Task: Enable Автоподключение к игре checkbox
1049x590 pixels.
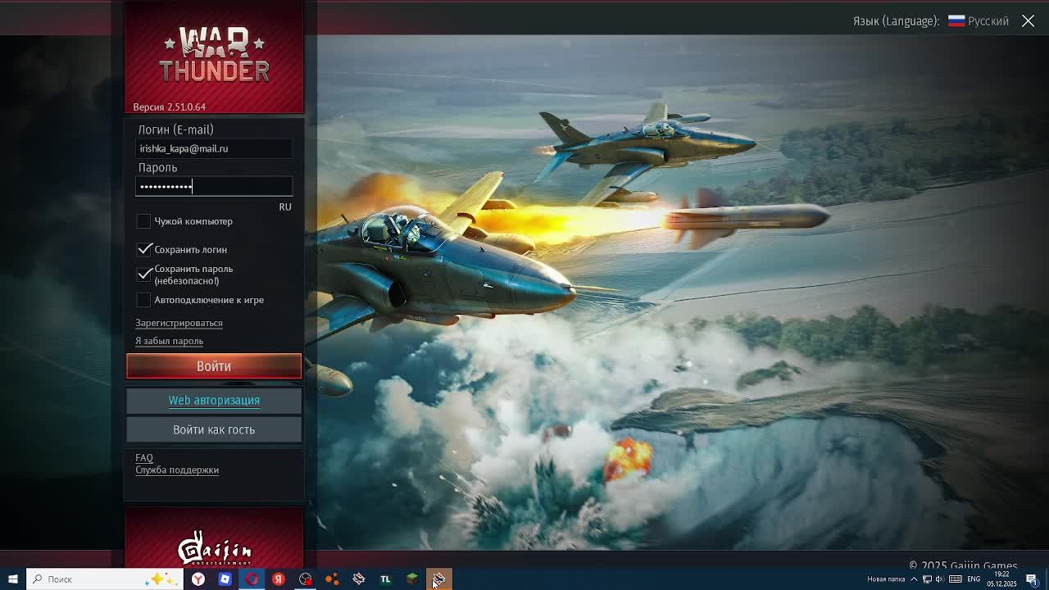Action: coord(143,300)
